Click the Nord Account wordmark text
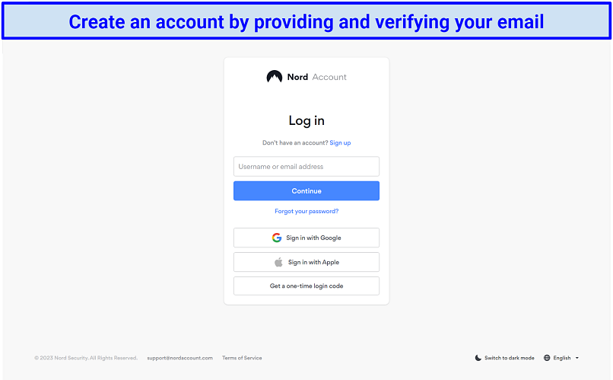 (316, 77)
